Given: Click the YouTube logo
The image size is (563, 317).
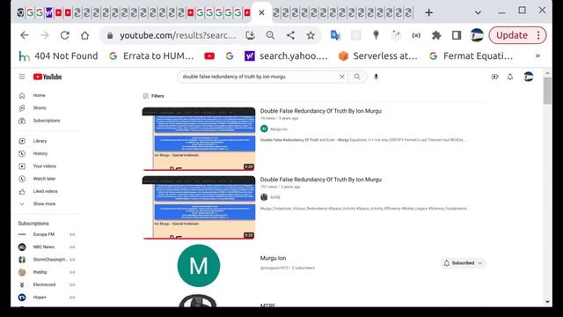Looking at the screenshot, I should coord(48,77).
